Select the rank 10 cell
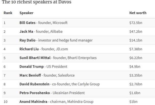The width and height of the screenshot is (155, 105). click(5, 102)
